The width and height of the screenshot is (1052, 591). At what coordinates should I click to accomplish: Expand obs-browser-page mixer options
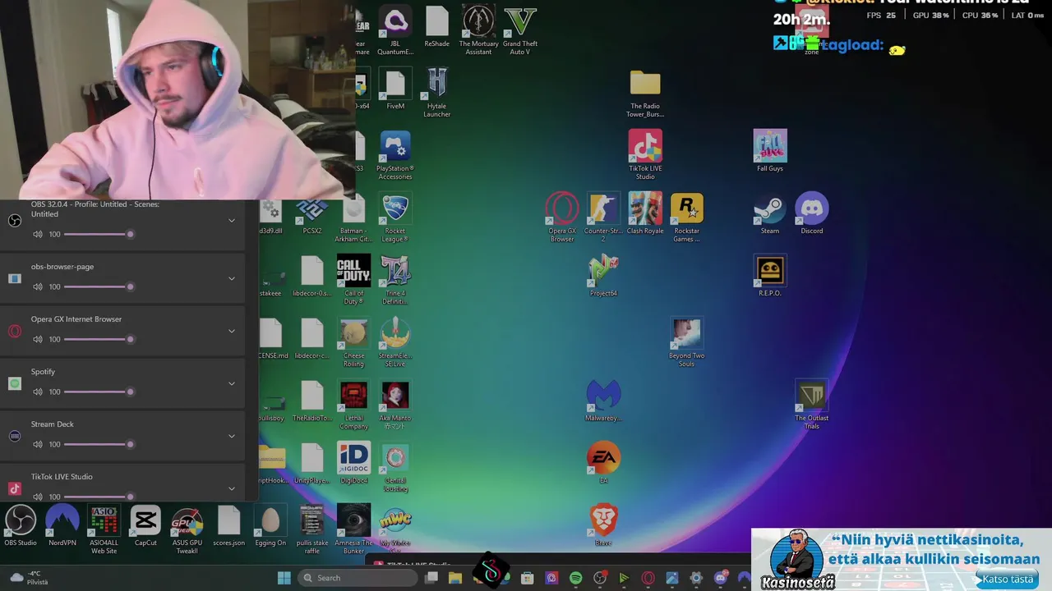click(x=232, y=278)
